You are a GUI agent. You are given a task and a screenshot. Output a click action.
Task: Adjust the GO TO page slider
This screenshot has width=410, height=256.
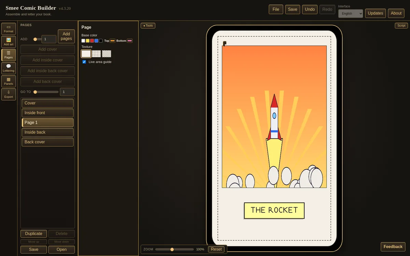pos(46,92)
